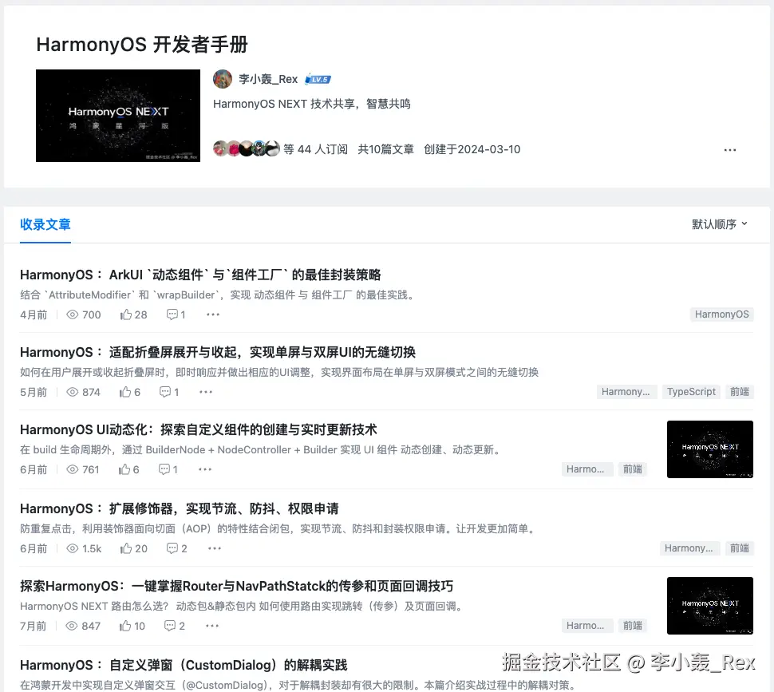Screen dimensions: 774x692
Task: Click the Harmo... tag on UI动态化 article
Action: pyautogui.click(x=587, y=469)
